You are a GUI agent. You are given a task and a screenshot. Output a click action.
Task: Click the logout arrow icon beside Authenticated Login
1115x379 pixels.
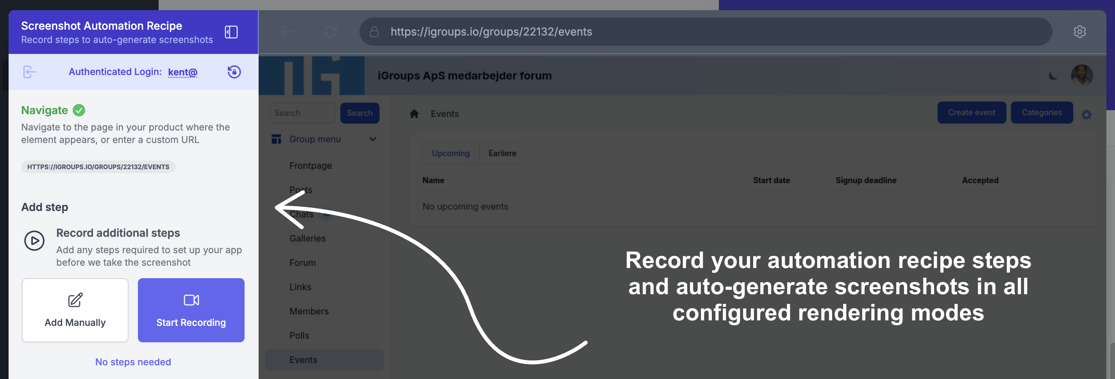click(x=29, y=72)
